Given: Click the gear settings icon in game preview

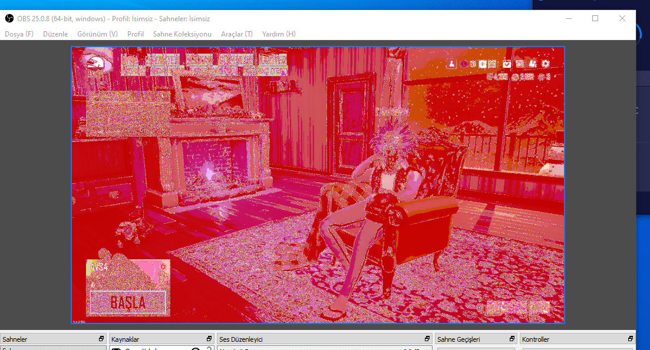Looking at the screenshot, I should [546, 64].
